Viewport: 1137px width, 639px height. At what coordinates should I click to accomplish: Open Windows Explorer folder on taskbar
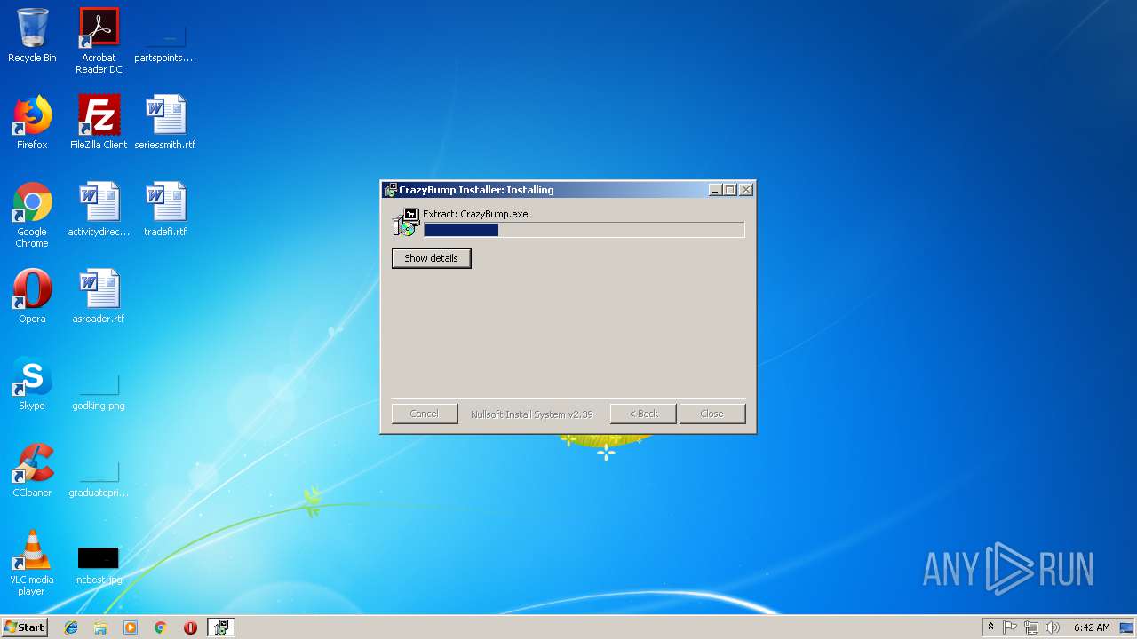[x=100, y=627]
